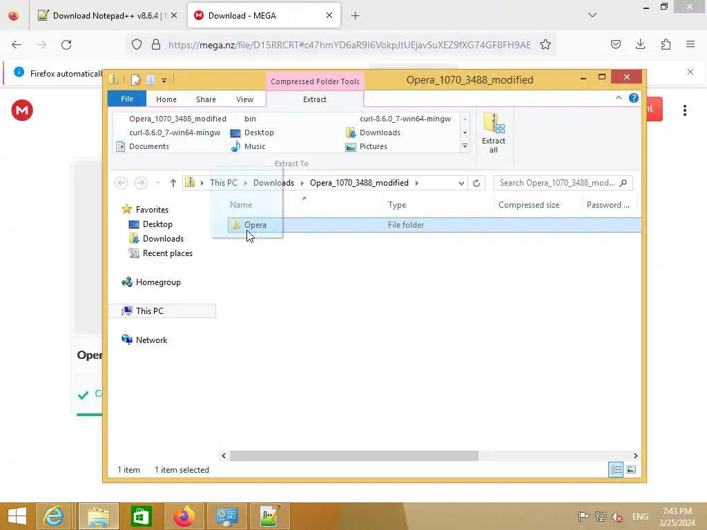Open the List all tabs dropdown in Firefox

click(592, 15)
